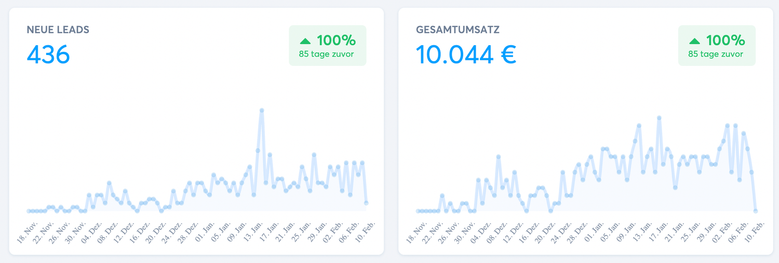
Task: Click "85 tage zuvor" text under Neue Leads
Action: coord(327,54)
